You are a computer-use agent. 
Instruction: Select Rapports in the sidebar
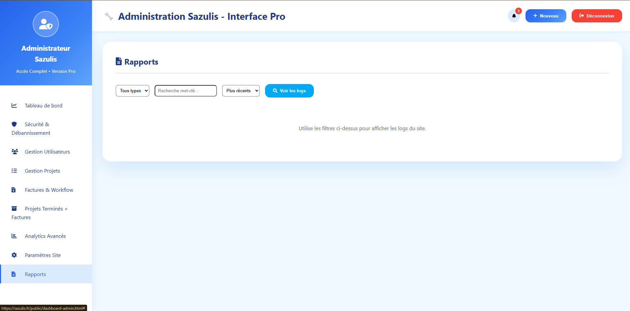click(x=35, y=274)
